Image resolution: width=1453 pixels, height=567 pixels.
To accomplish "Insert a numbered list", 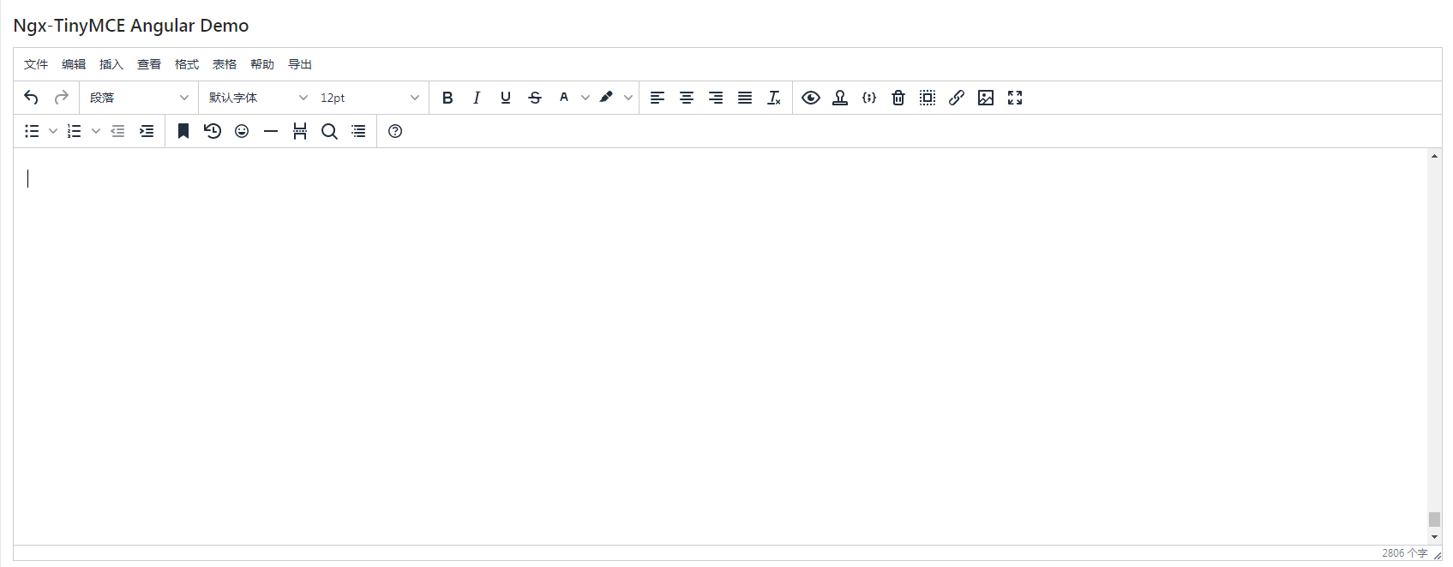I will coord(75,131).
